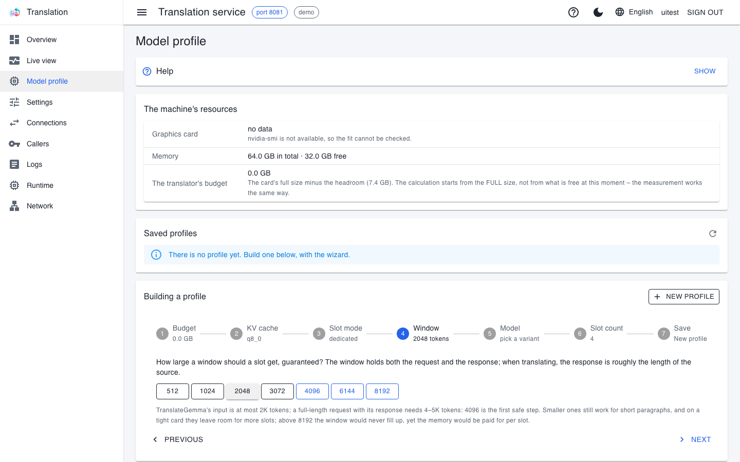Viewport: 740px width, 462px height.
Task: Click the Translation app logo icon
Action: coord(14,12)
